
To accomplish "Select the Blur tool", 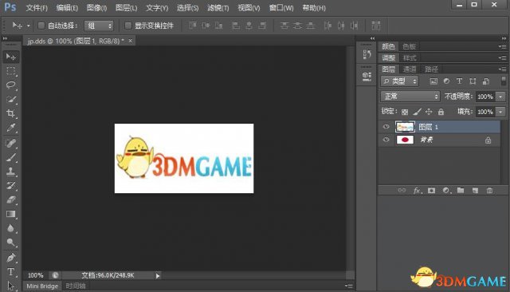I will 11,228.
